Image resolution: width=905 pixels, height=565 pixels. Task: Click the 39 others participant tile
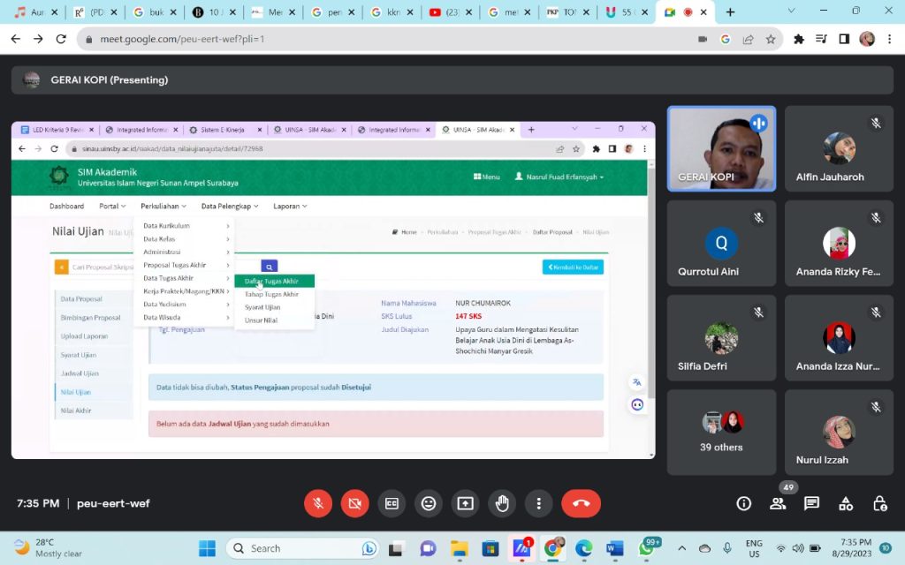[x=722, y=432]
